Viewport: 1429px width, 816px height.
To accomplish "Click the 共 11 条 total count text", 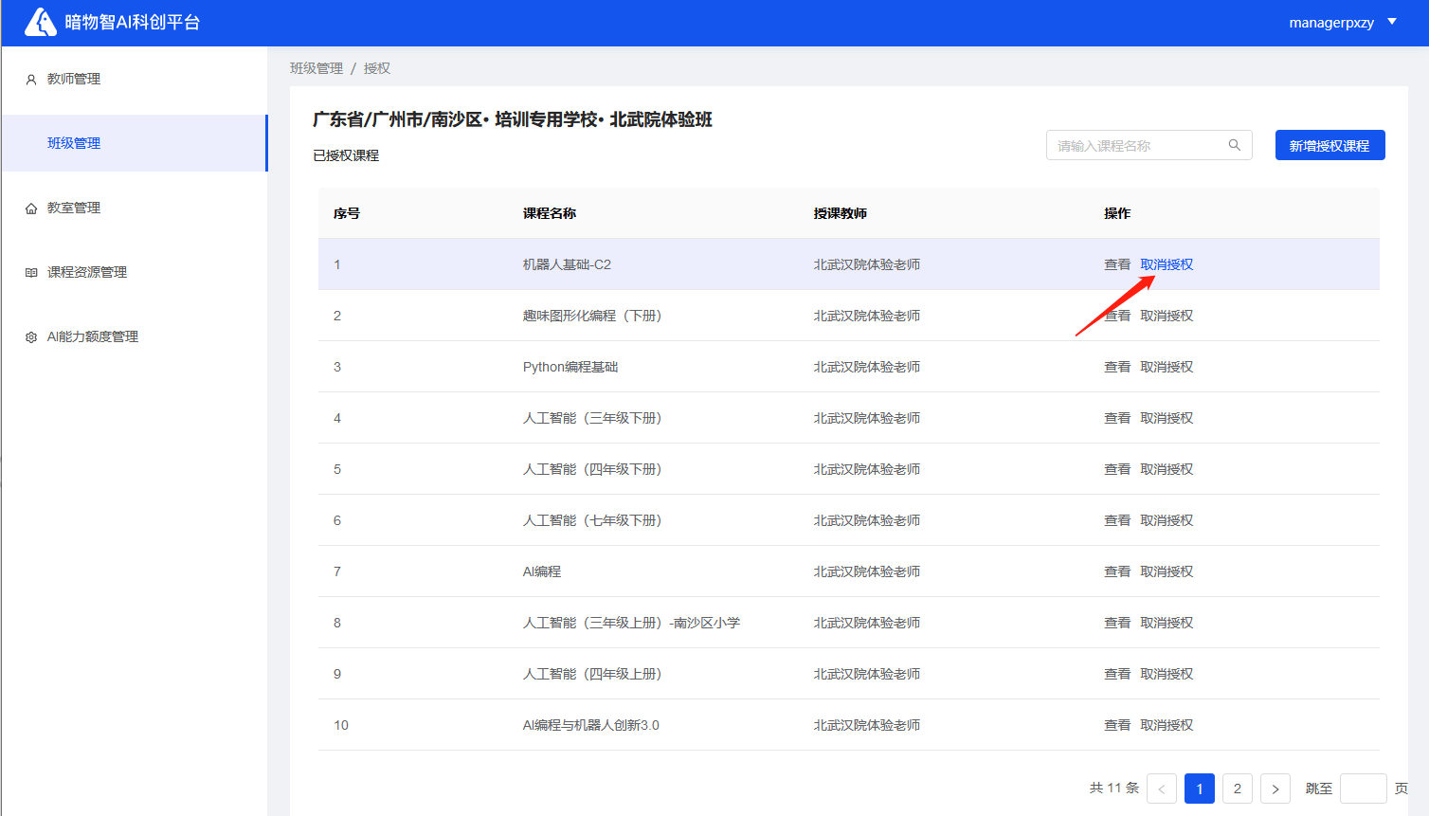I will click(x=1114, y=788).
